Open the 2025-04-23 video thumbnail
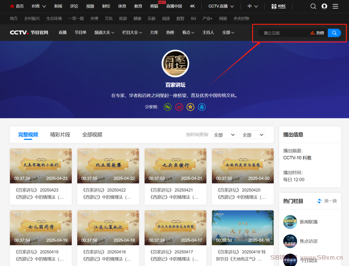Image resolution: width=349 pixels, height=266 pixels. 41,166
